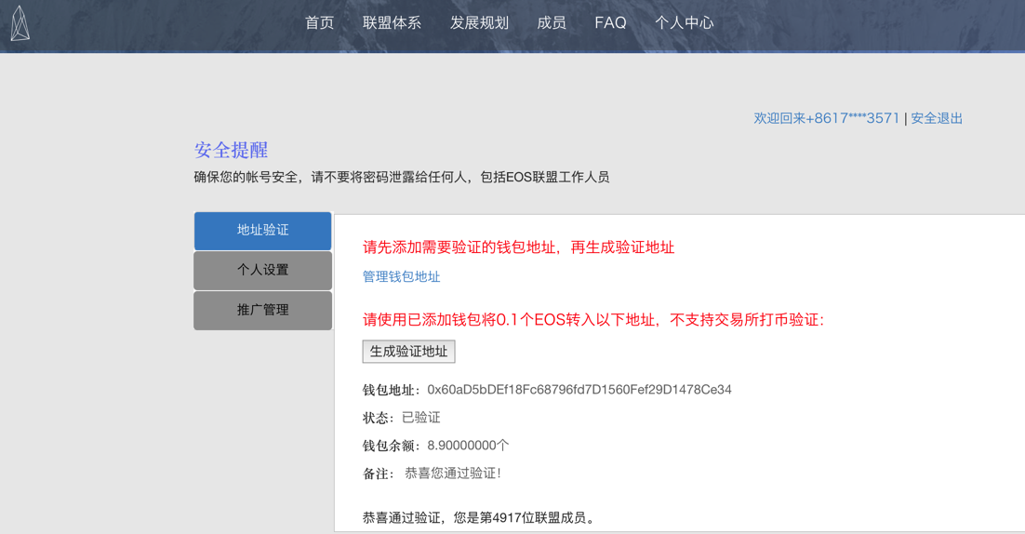Click the security warning 确保您的帐号安全 sentence

[x=402, y=177]
